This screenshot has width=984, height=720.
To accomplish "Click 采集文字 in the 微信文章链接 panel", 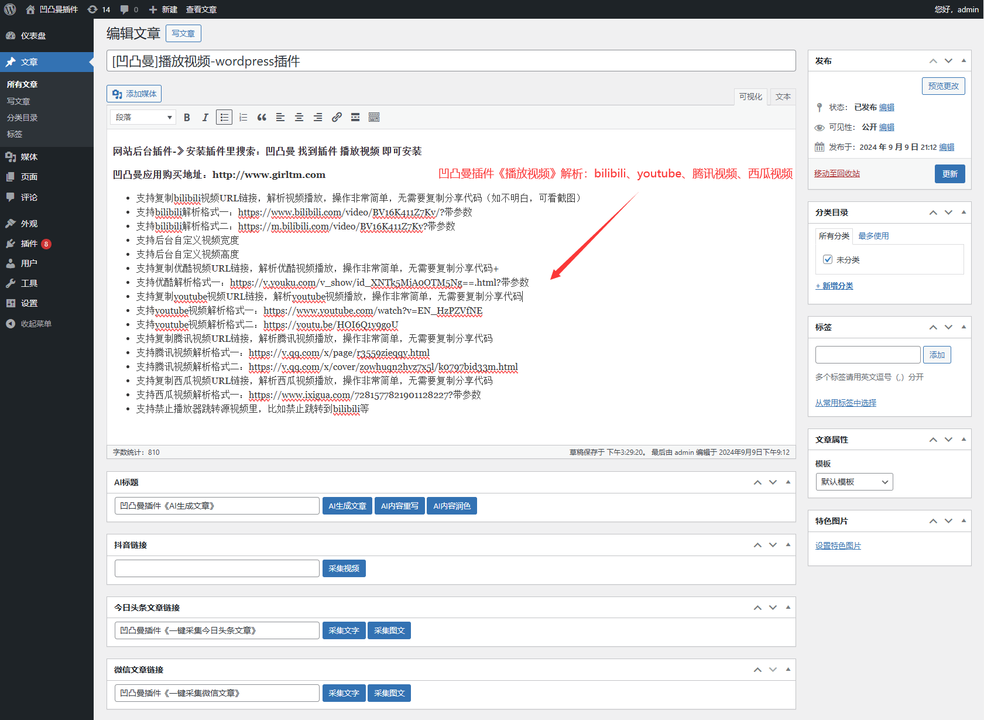I will coord(344,693).
